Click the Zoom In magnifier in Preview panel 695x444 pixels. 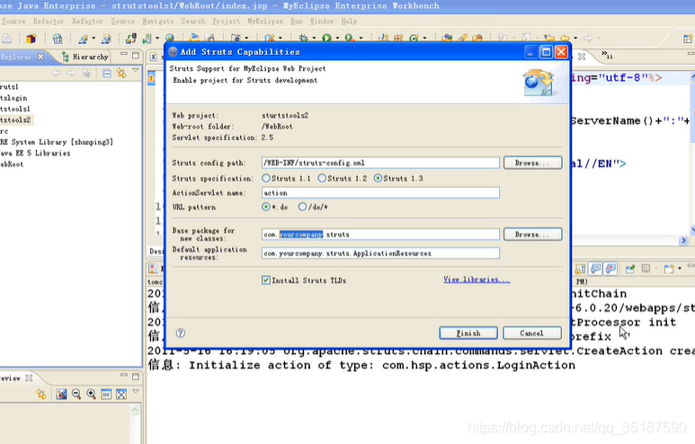tap(92, 394)
